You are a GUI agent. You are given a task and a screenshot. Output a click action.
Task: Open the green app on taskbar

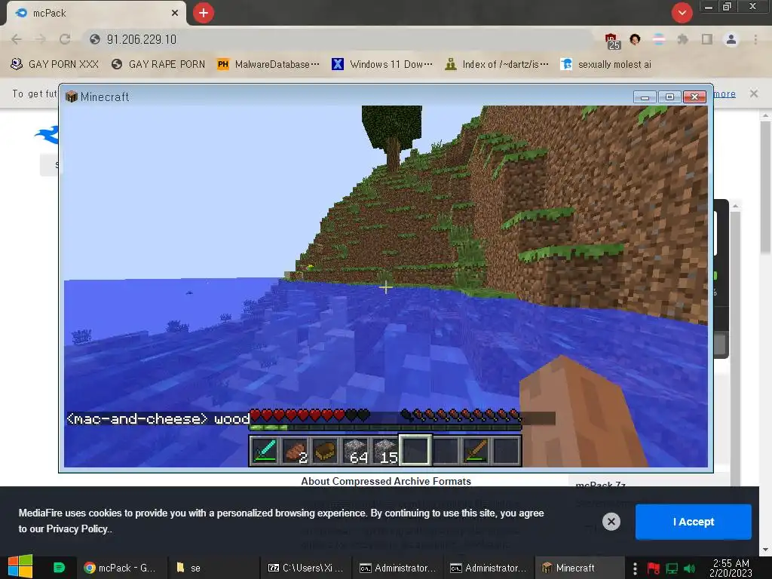pyautogui.click(x=59, y=568)
